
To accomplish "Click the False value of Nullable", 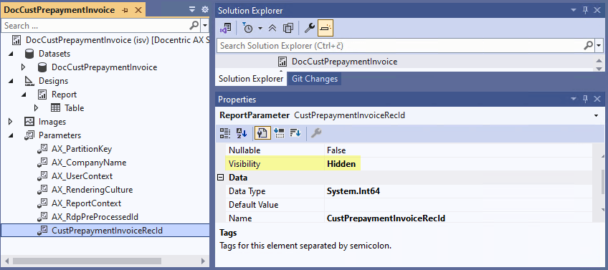I will [x=336, y=150].
